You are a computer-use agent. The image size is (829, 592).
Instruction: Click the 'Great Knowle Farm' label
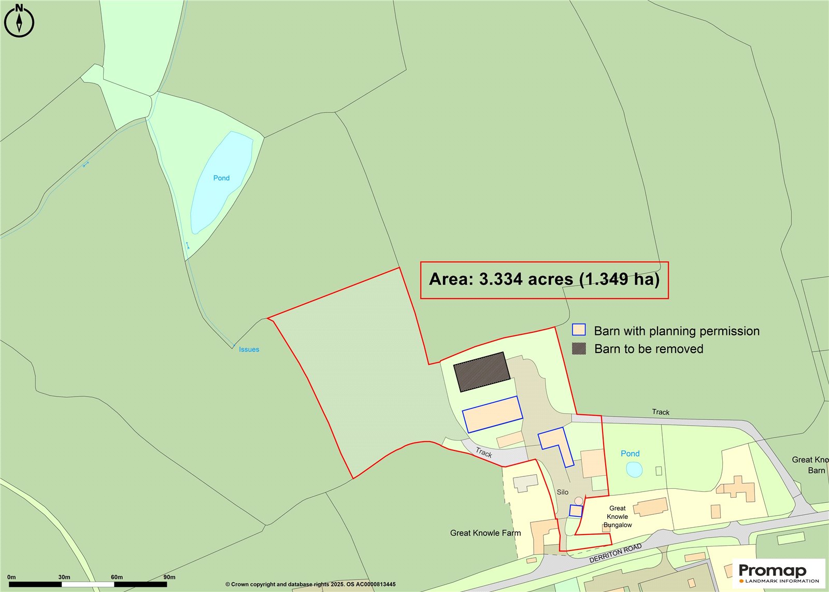tap(485, 533)
